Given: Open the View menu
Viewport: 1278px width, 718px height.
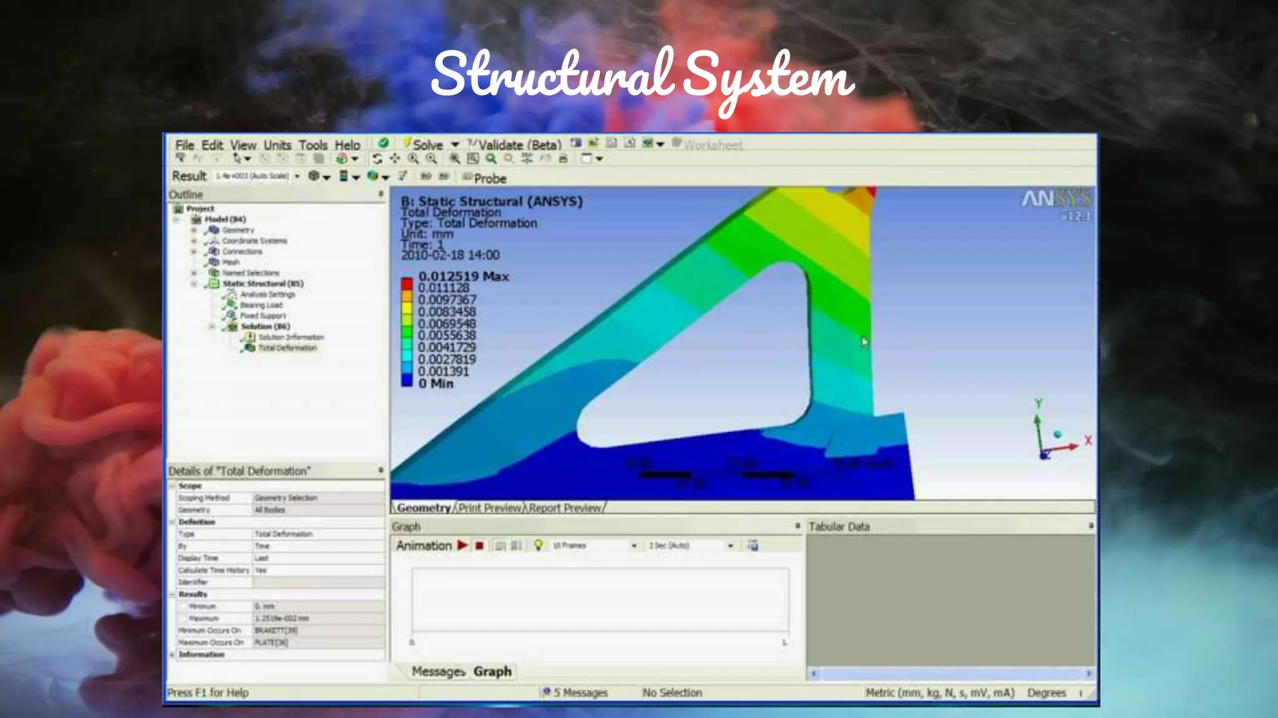Looking at the screenshot, I should [243, 145].
